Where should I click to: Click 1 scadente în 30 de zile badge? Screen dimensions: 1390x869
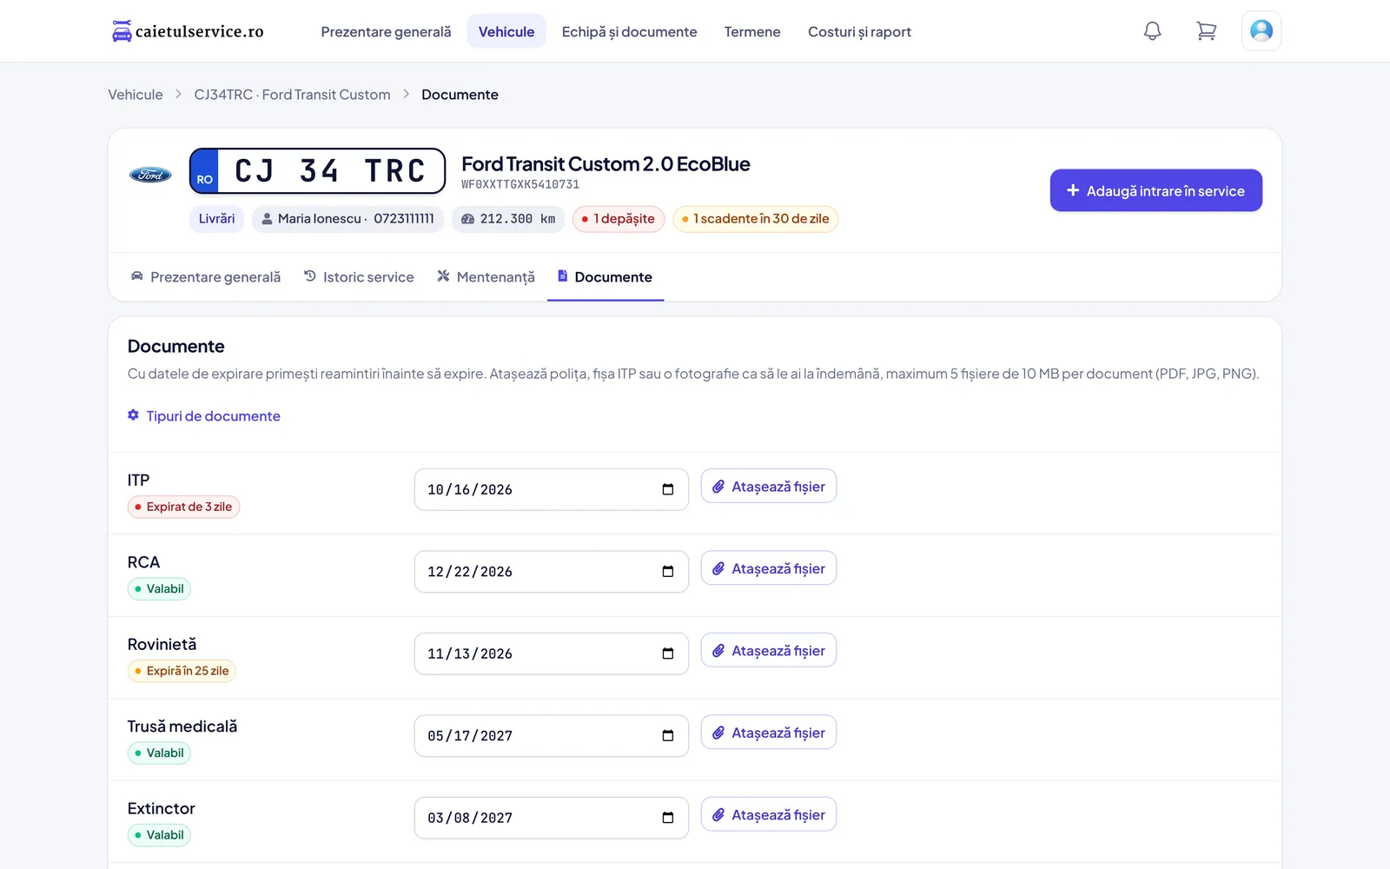(756, 219)
